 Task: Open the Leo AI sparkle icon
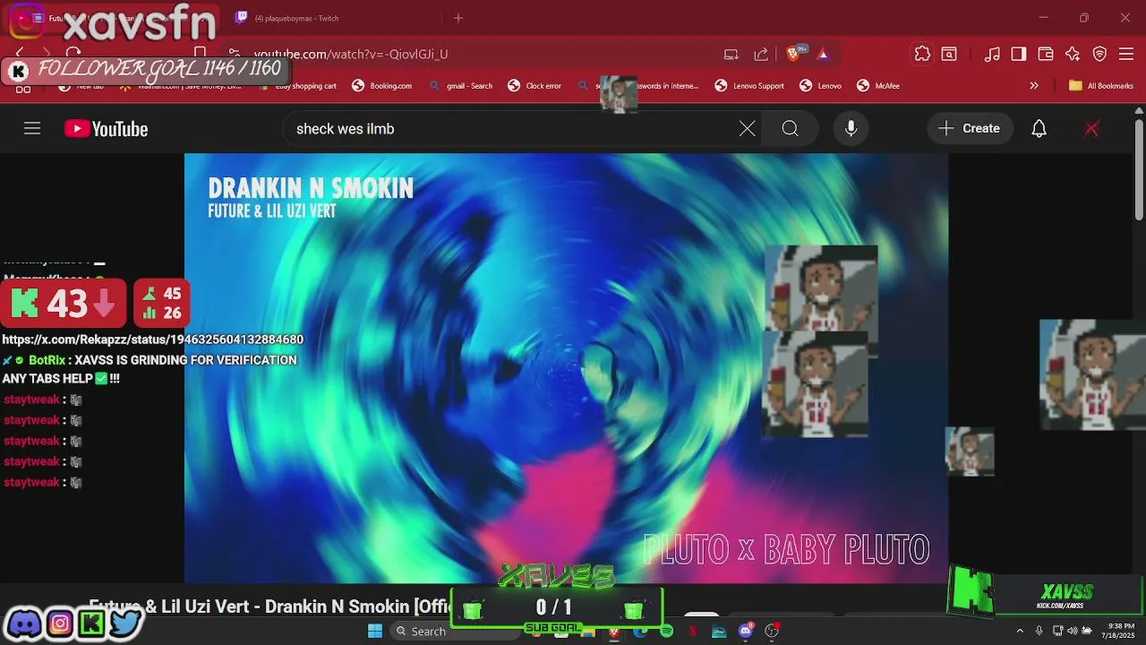coord(1073,54)
